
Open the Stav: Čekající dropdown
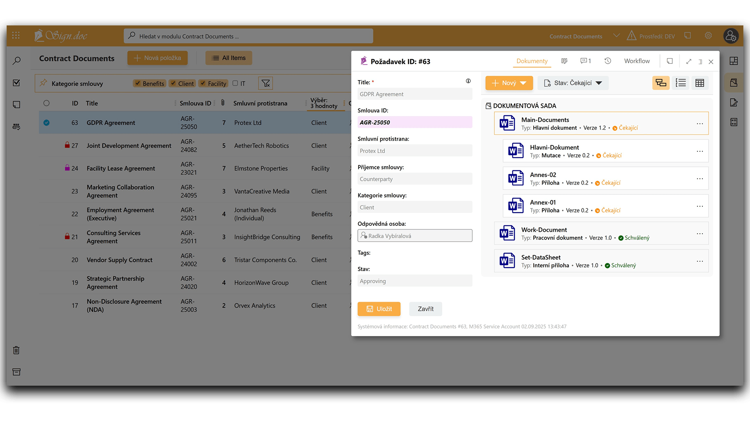click(x=573, y=83)
